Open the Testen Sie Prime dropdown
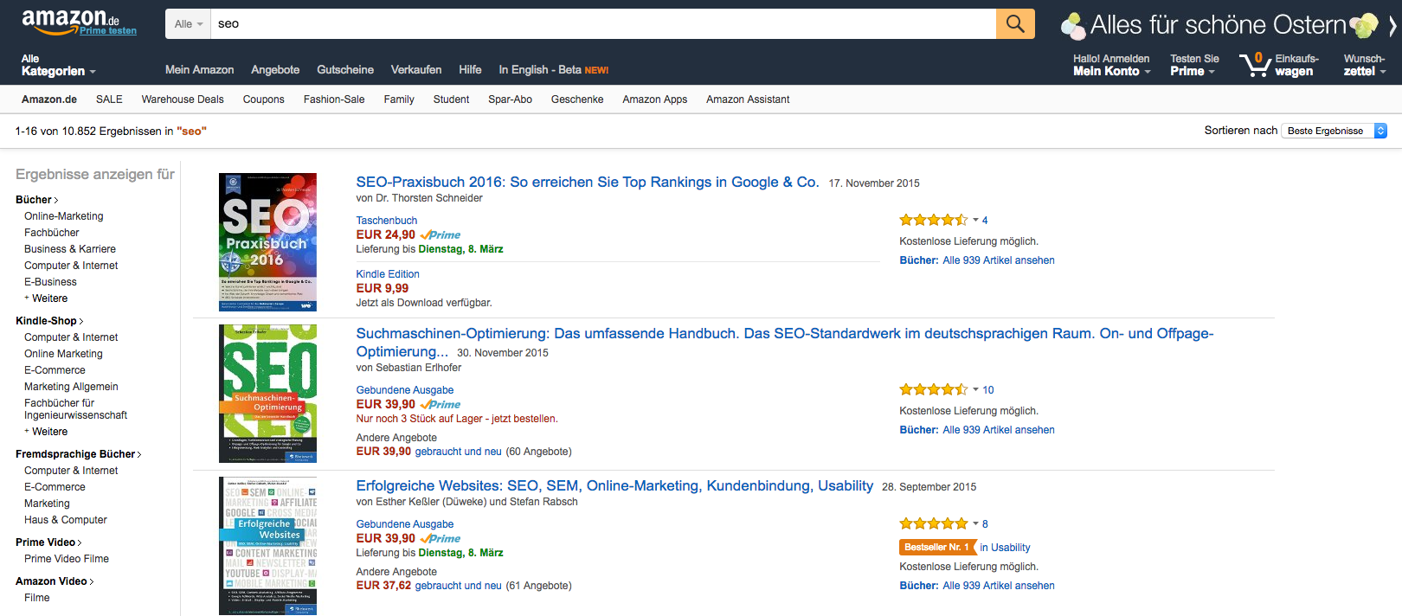 [x=1194, y=65]
